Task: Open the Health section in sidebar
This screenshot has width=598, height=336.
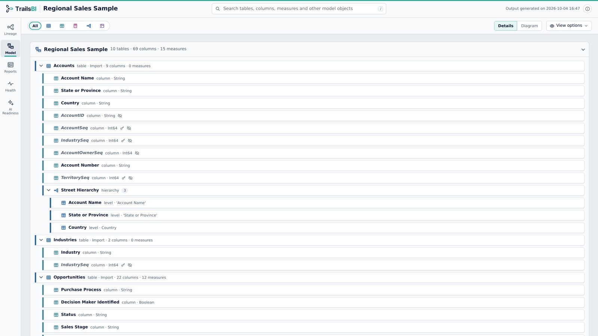Action: coord(10,86)
